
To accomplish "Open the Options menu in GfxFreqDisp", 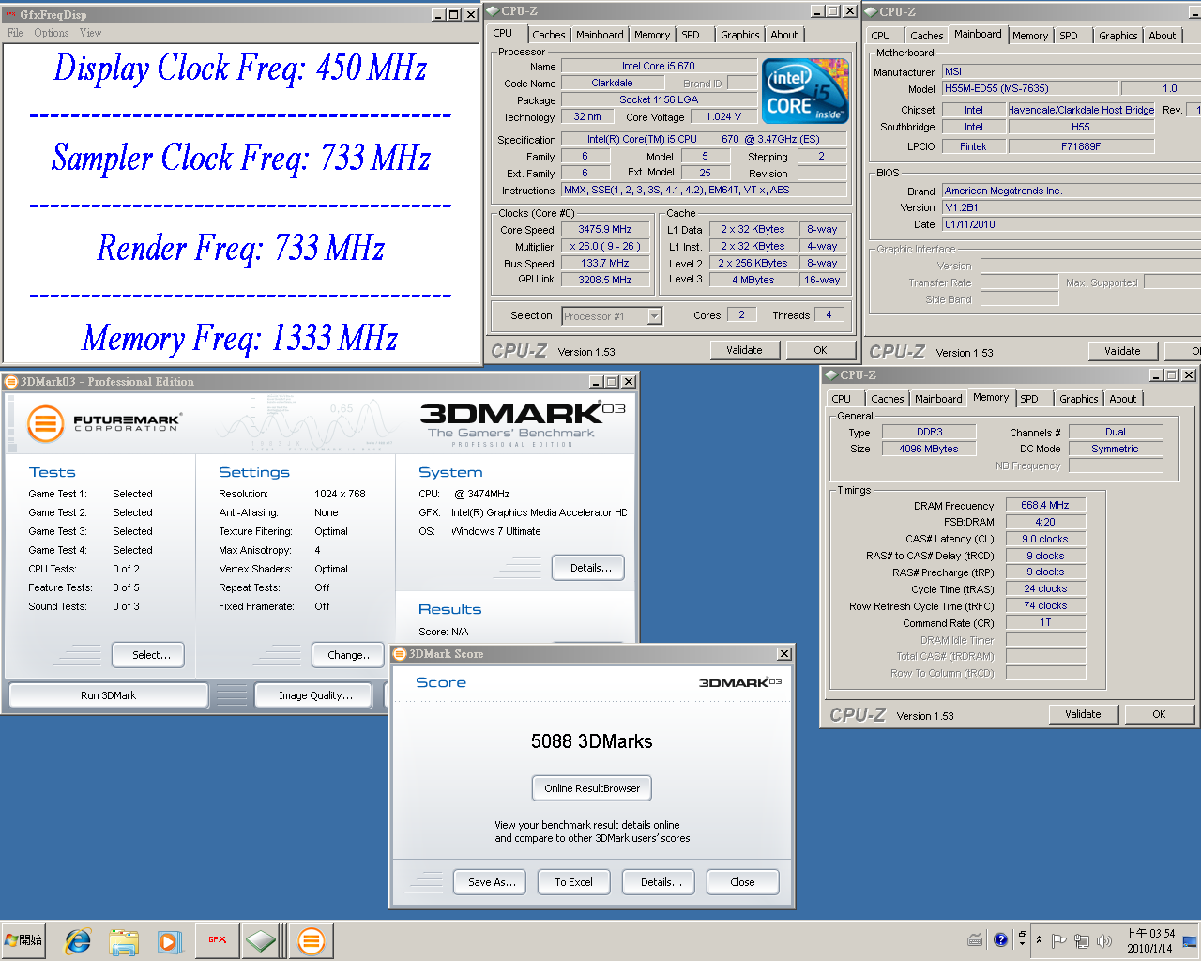I will [51, 33].
